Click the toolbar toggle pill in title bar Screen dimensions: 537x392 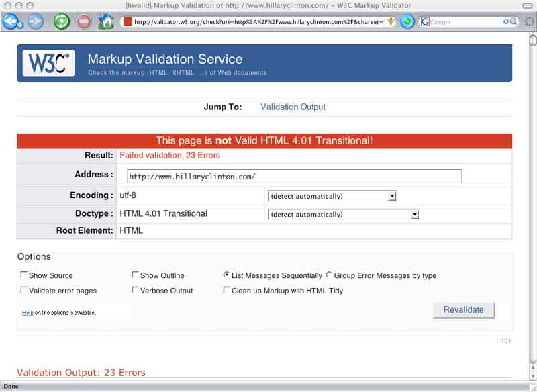pyautogui.click(x=527, y=5)
